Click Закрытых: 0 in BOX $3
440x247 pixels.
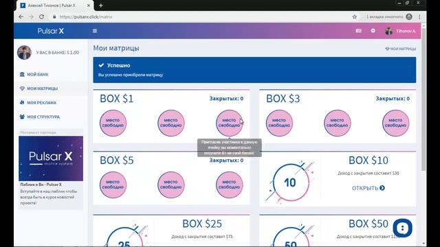(393, 99)
